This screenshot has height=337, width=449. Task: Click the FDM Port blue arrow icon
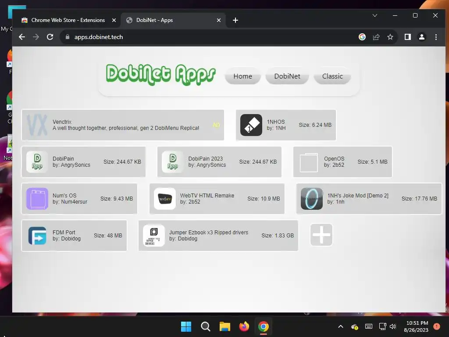(x=37, y=236)
